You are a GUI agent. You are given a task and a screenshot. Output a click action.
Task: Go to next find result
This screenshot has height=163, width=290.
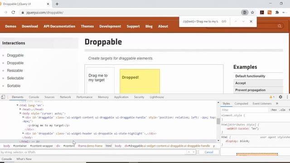pos(243,21)
